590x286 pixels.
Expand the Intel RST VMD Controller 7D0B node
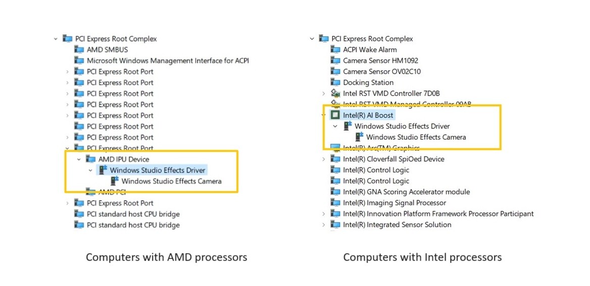(x=323, y=93)
